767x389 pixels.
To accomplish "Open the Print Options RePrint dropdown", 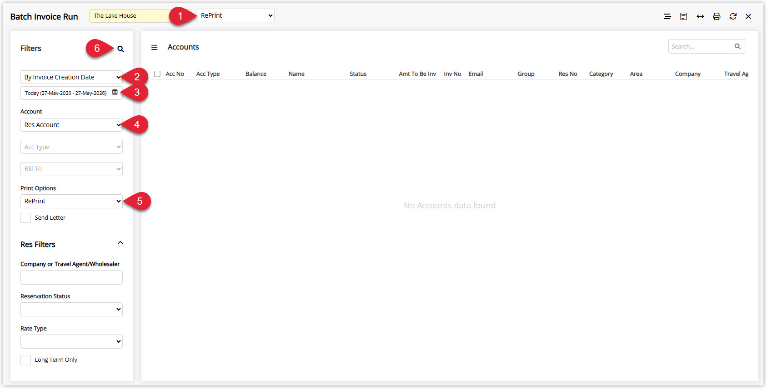I will [71, 201].
